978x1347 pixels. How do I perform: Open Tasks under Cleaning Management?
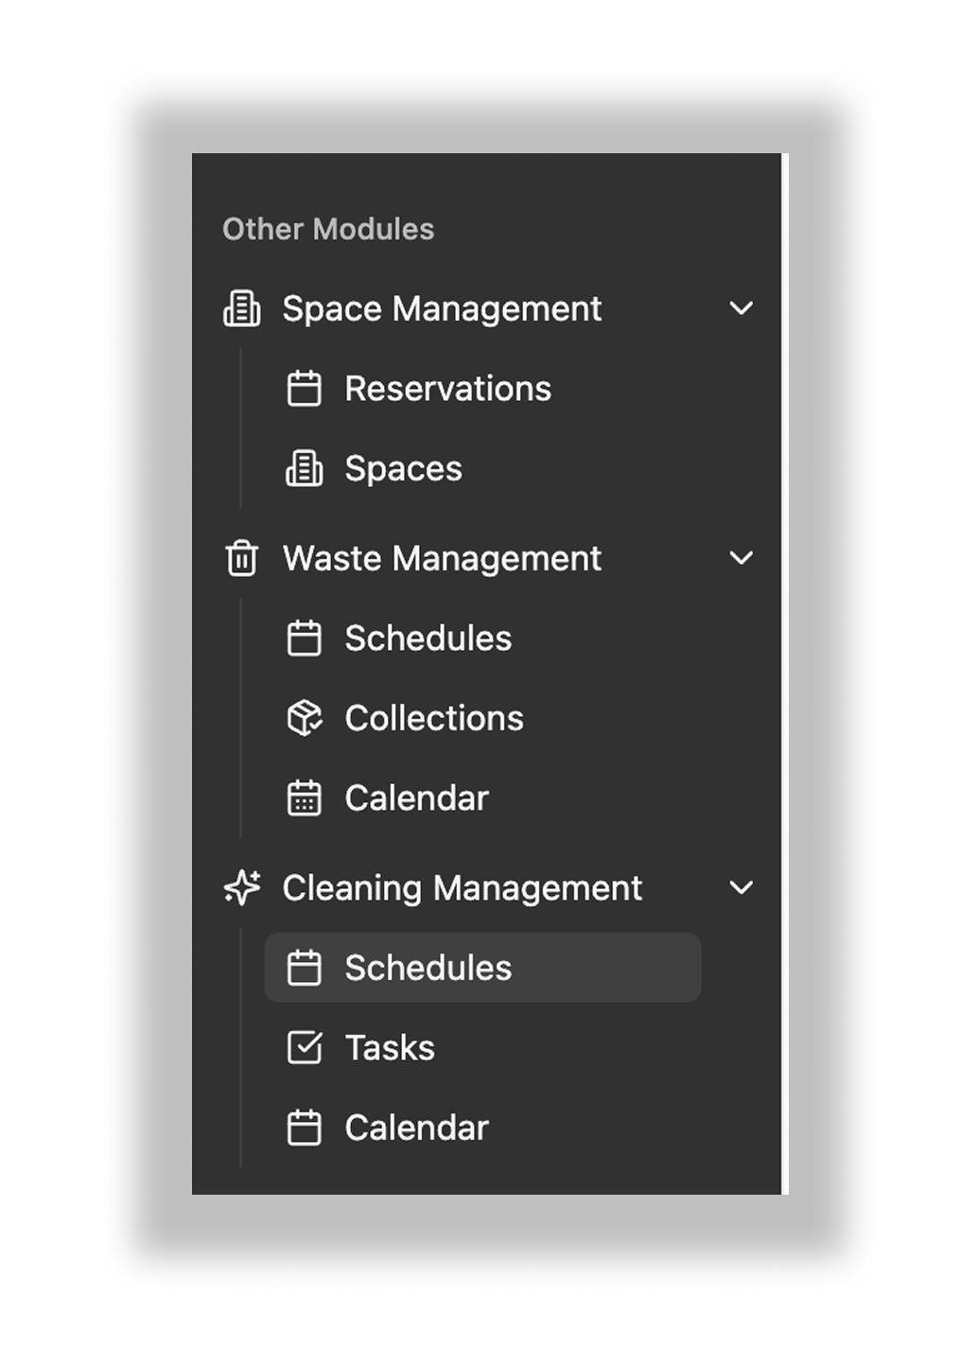point(390,1047)
